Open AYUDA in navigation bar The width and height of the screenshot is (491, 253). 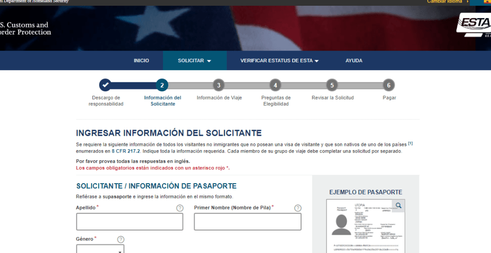(354, 61)
